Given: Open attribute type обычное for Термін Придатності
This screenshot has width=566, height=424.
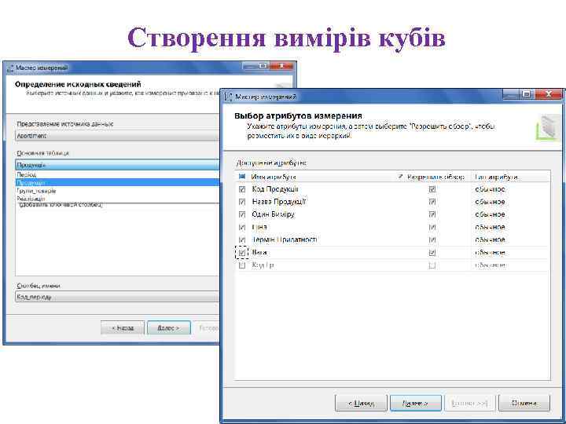Looking at the screenshot, I should point(491,239).
